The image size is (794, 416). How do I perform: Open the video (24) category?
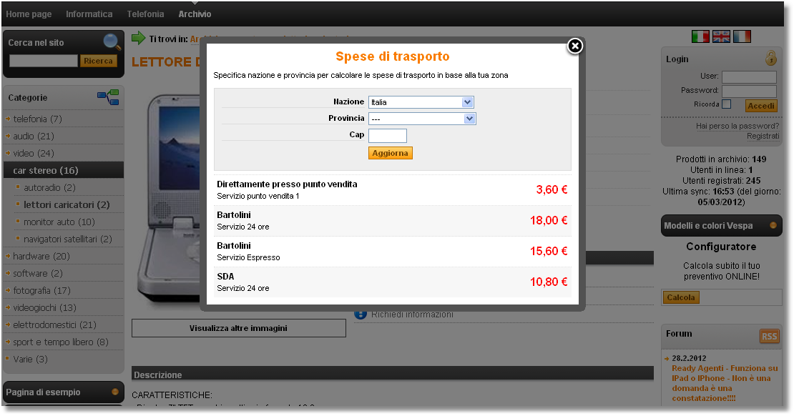pos(34,154)
